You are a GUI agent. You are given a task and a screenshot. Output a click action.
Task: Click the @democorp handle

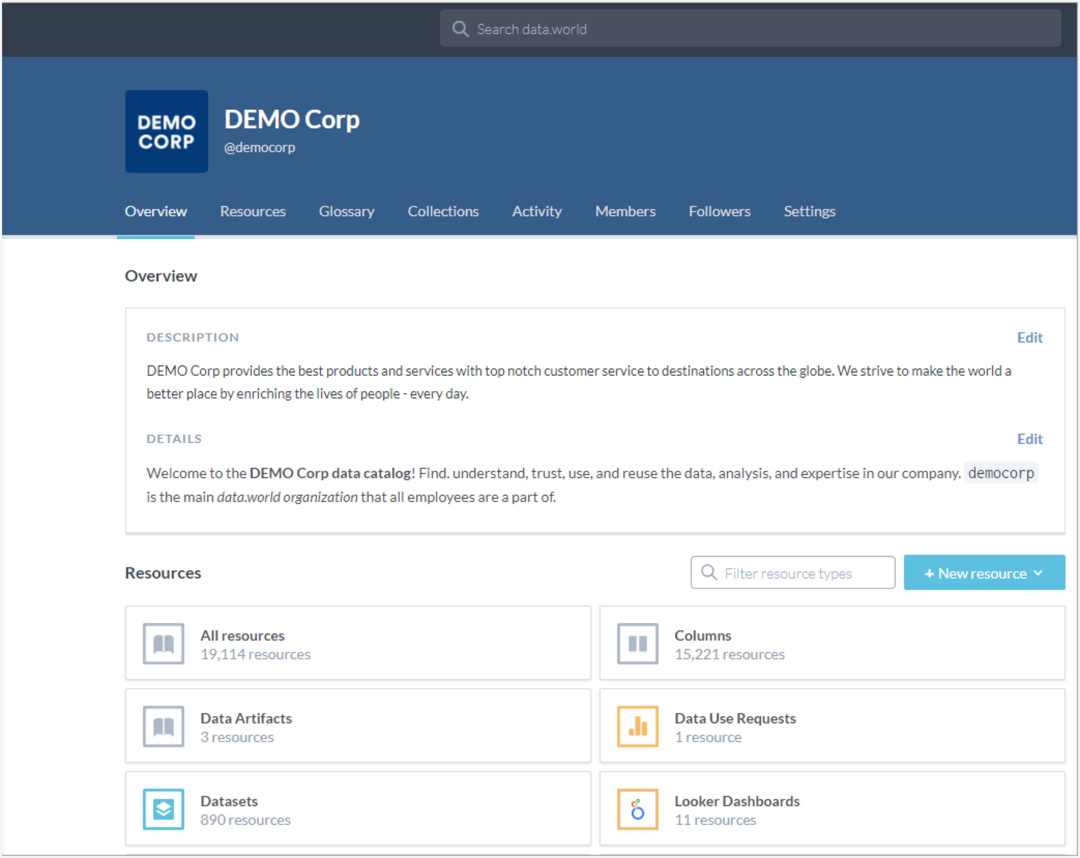(259, 148)
